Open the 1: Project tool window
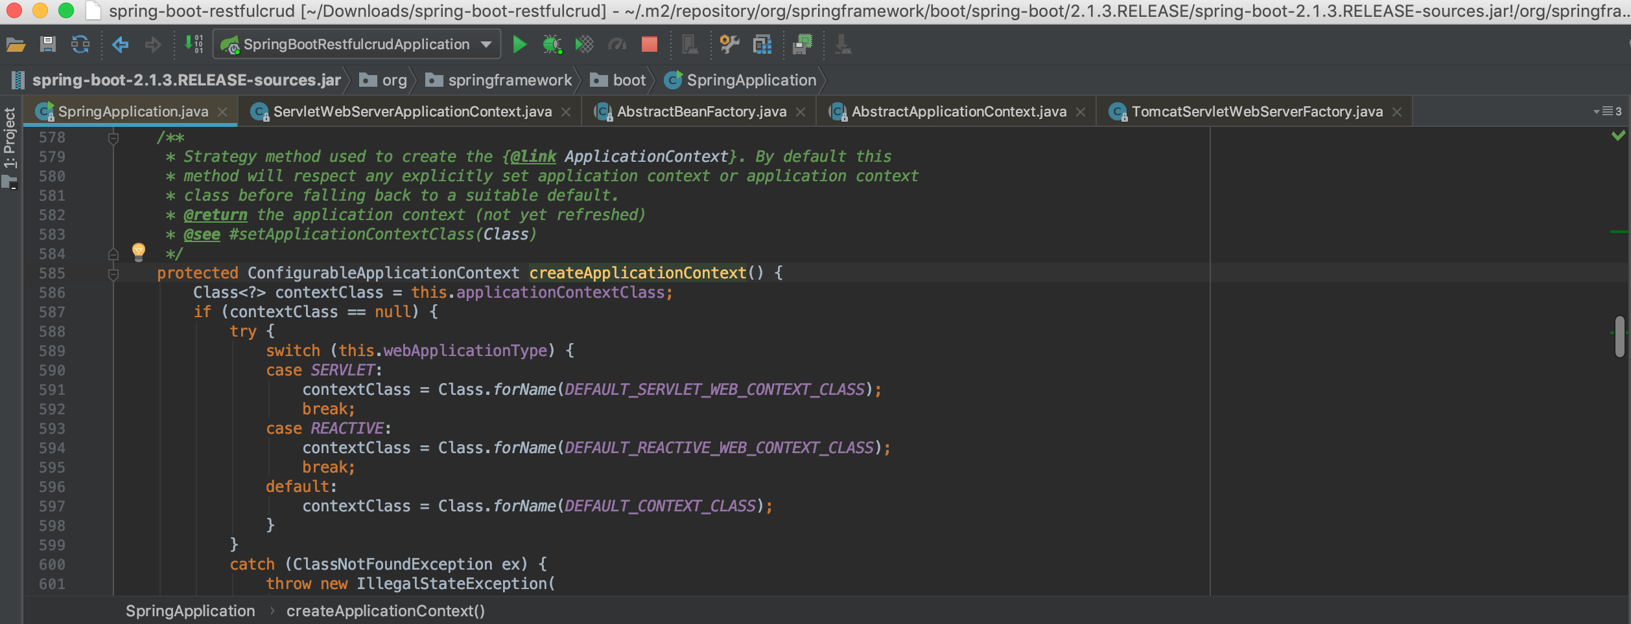 click(10, 148)
